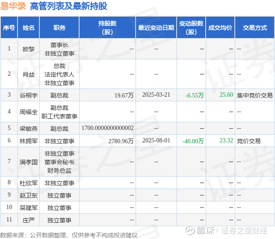This screenshot has width=275, height=239.
Task: Click the 易华录 title text
Action: click(13, 6)
